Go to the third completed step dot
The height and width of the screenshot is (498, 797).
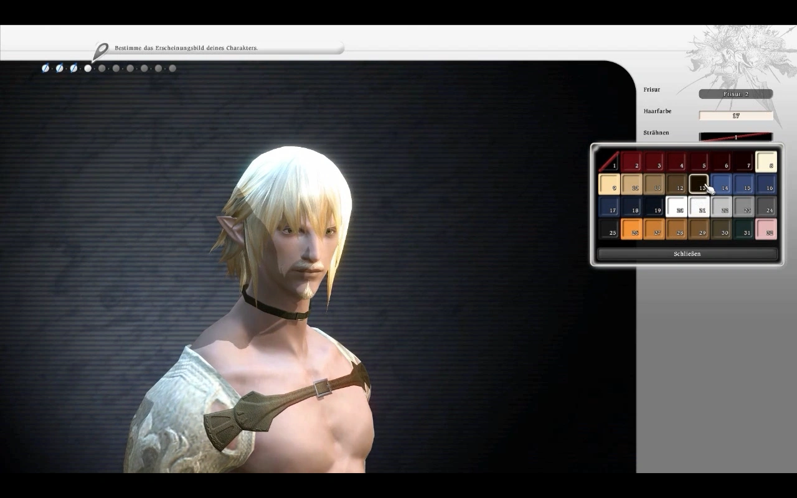pyautogui.click(x=73, y=68)
